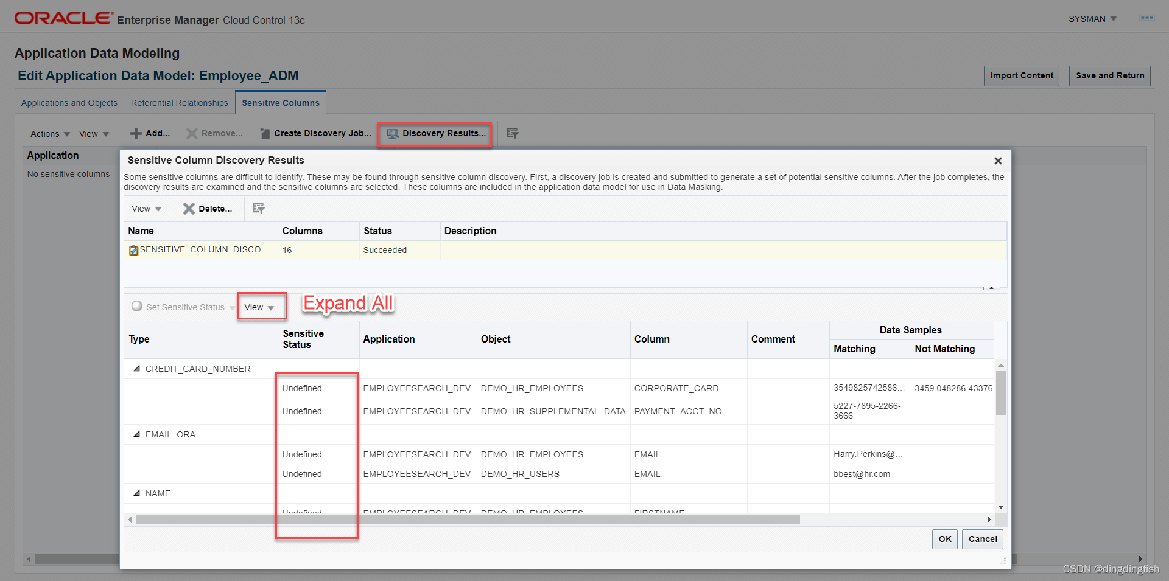Click the detach icon beside Delete in dialog
This screenshot has width=1169, height=581.
(259, 209)
